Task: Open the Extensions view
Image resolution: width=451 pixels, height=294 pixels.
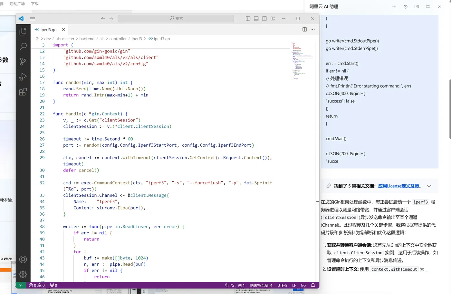Action: (23, 92)
